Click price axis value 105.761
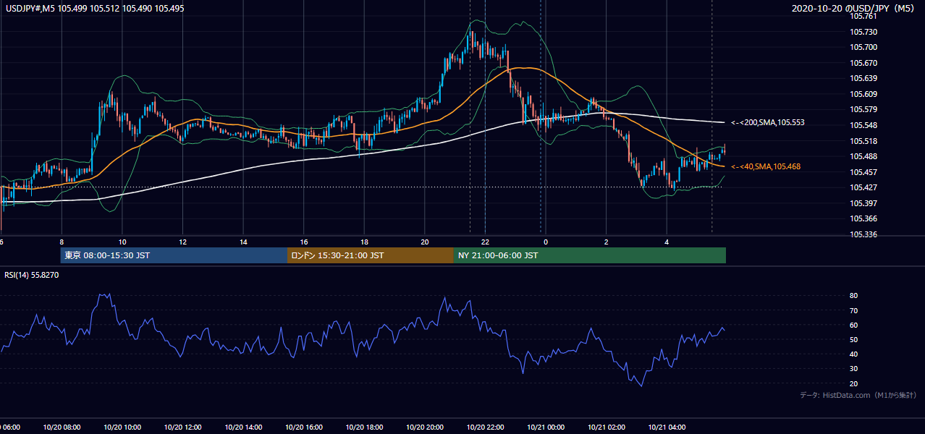This screenshot has width=925, height=434. (x=863, y=16)
